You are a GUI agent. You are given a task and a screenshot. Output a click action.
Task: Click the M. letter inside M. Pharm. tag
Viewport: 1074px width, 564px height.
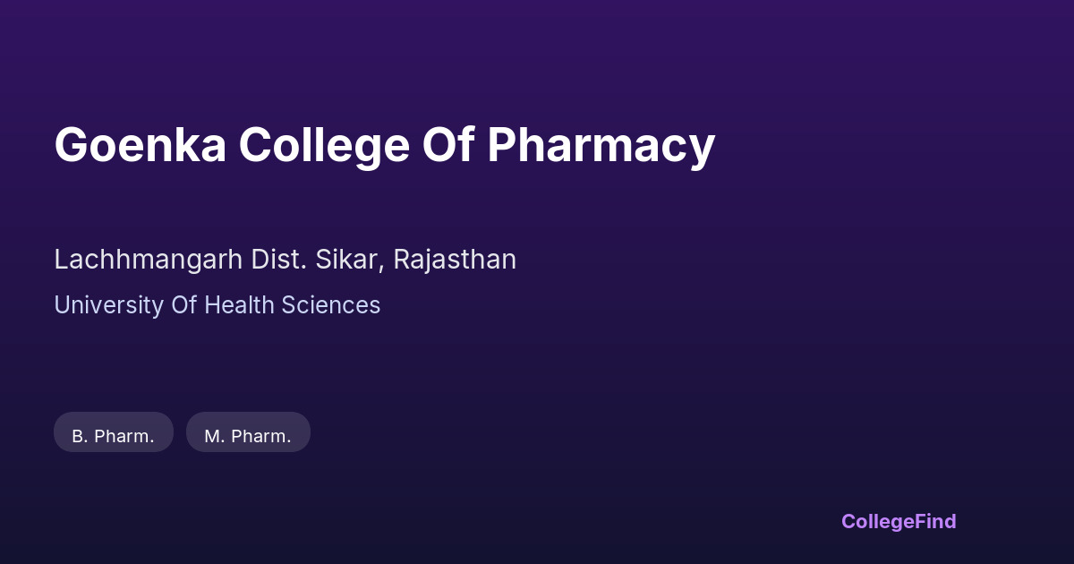click(214, 437)
